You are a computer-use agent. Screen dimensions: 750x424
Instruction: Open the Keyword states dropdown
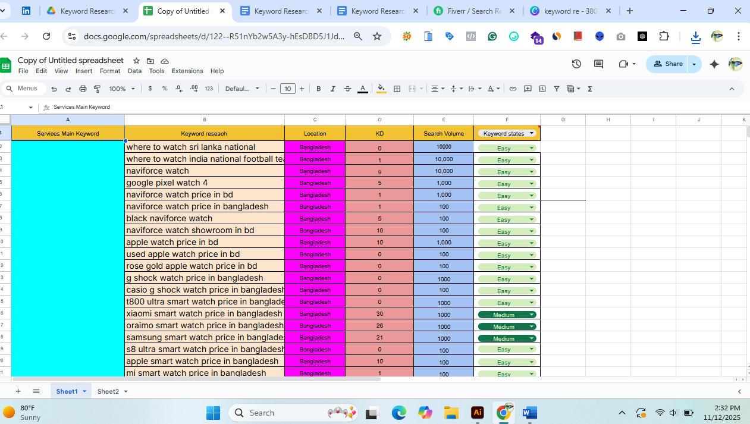(x=532, y=133)
